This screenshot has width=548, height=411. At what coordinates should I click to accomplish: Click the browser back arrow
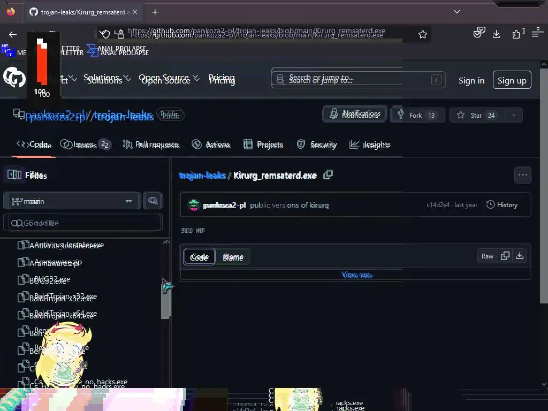coord(13,34)
